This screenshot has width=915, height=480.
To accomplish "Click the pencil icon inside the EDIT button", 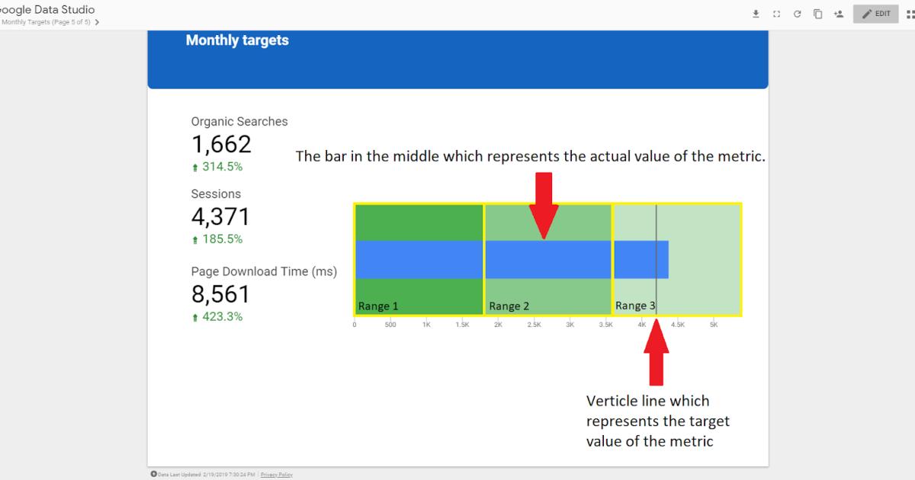I will [866, 13].
